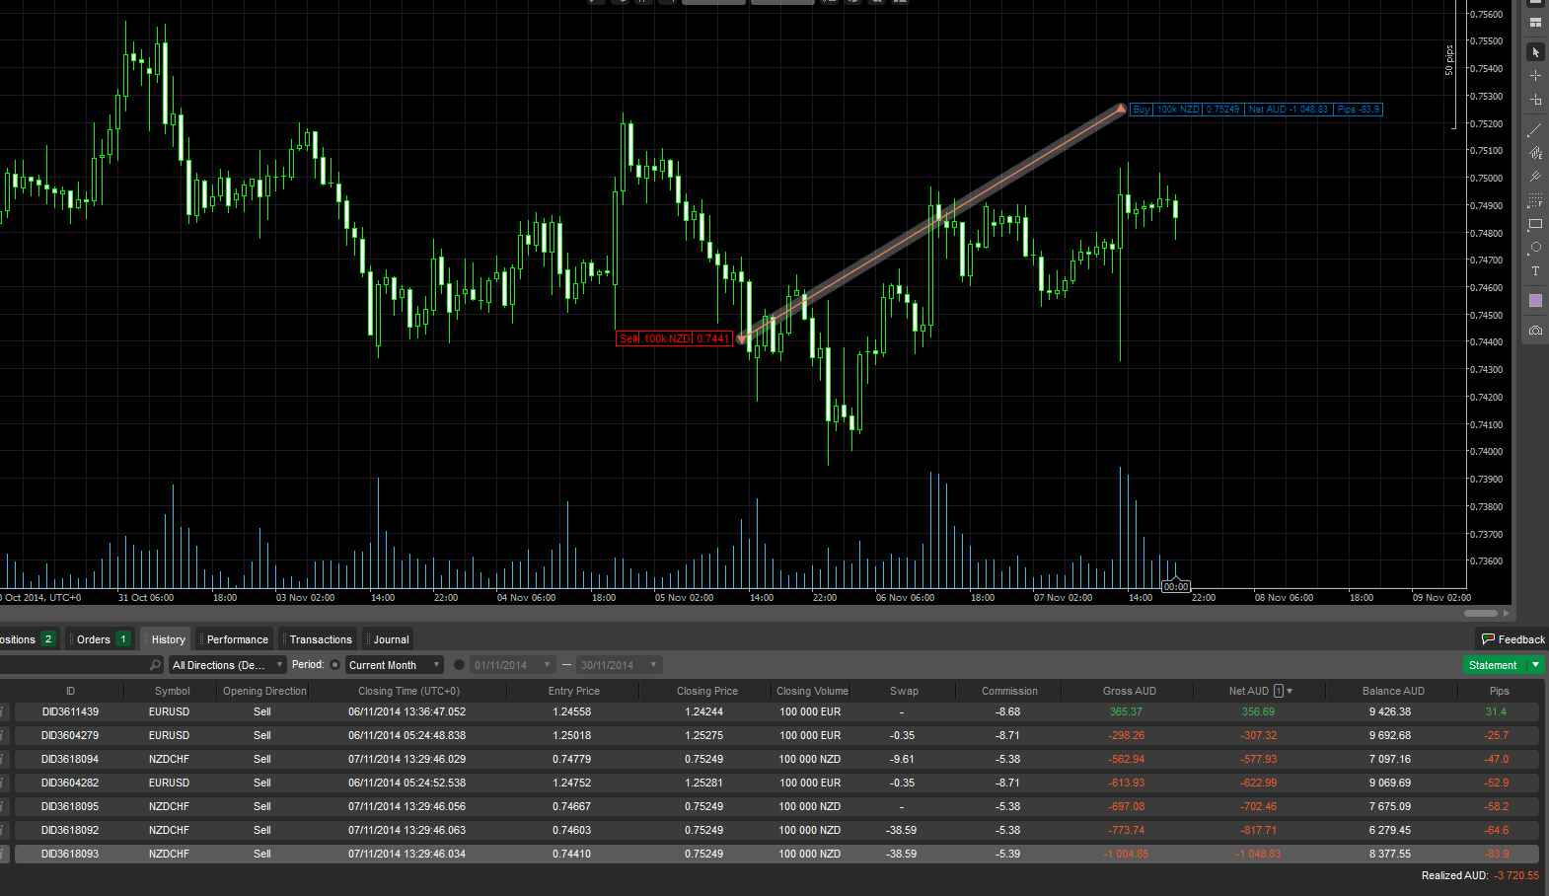
Task: Select the Fibonacci retracement tool
Action: (x=1535, y=200)
